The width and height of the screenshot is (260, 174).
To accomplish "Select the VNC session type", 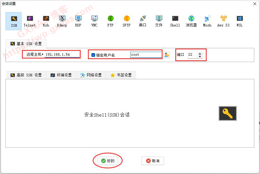I will (94, 21).
